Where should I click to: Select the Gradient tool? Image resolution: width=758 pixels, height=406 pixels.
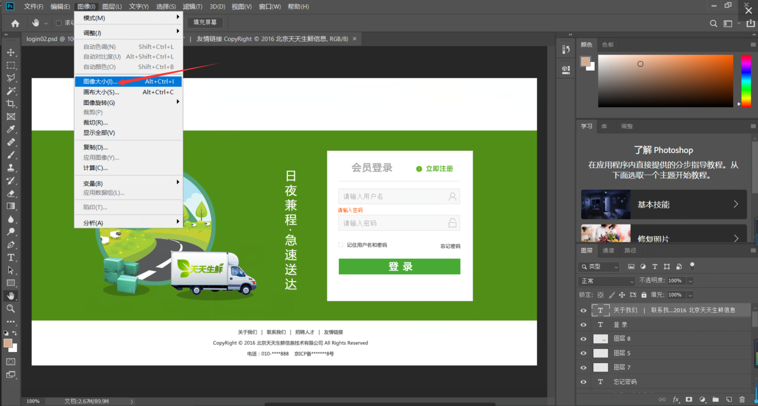coord(11,206)
